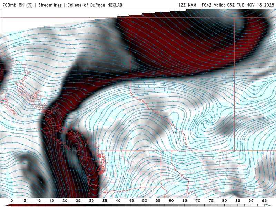Click colorbar label '30'

tap(91, 201)
